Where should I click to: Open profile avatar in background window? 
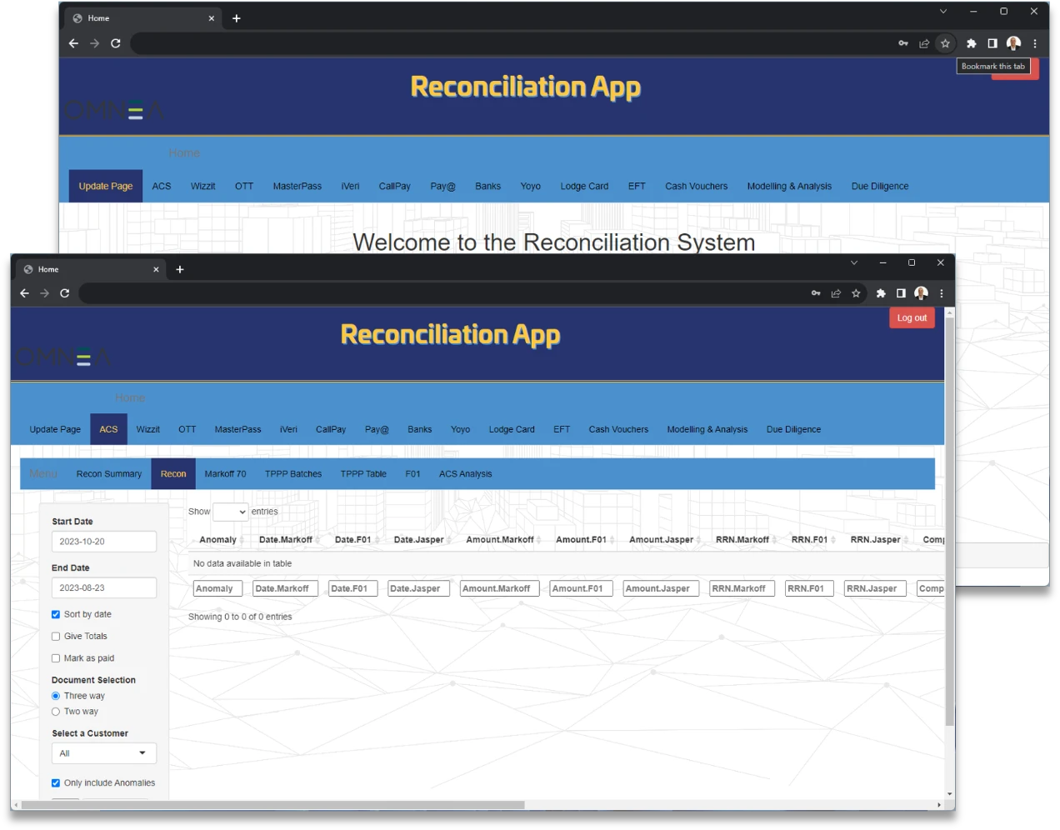coord(1013,43)
